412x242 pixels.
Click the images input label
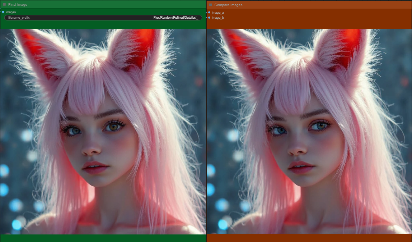point(10,12)
